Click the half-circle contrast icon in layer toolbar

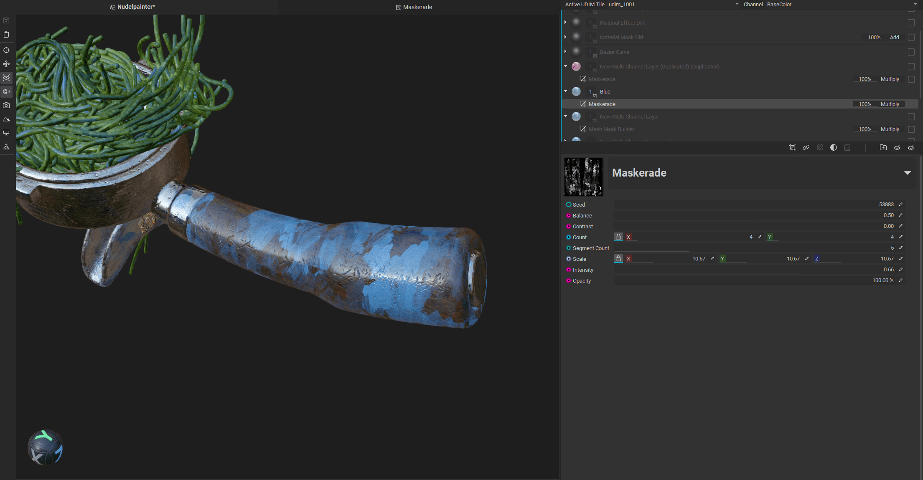(x=834, y=147)
